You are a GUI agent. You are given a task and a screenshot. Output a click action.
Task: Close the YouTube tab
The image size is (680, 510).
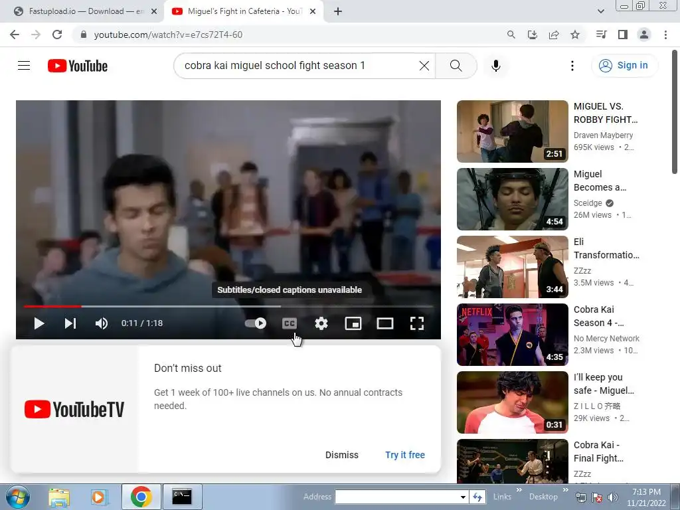(x=313, y=11)
